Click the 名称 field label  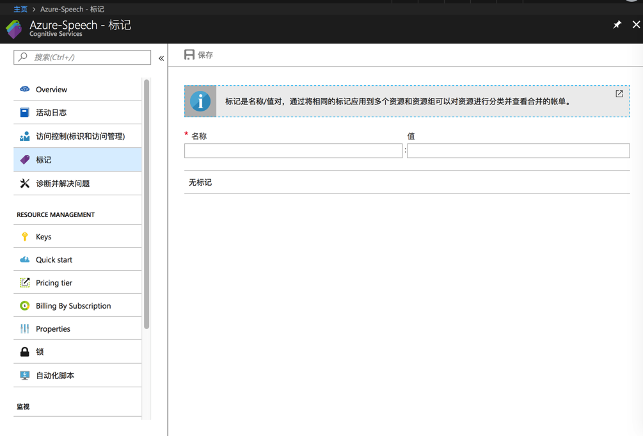tap(199, 136)
